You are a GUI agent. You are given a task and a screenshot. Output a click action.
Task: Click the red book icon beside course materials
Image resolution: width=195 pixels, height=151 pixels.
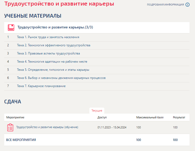click(x=11, y=28)
